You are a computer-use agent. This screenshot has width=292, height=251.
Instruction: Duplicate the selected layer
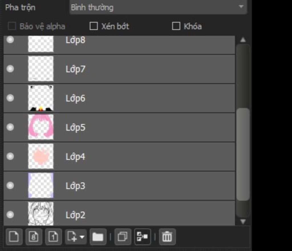[123, 237]
